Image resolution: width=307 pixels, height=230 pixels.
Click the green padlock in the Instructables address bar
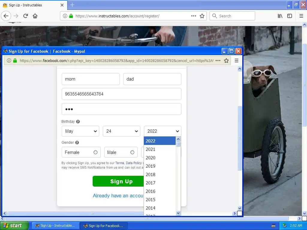pos(71,16)
